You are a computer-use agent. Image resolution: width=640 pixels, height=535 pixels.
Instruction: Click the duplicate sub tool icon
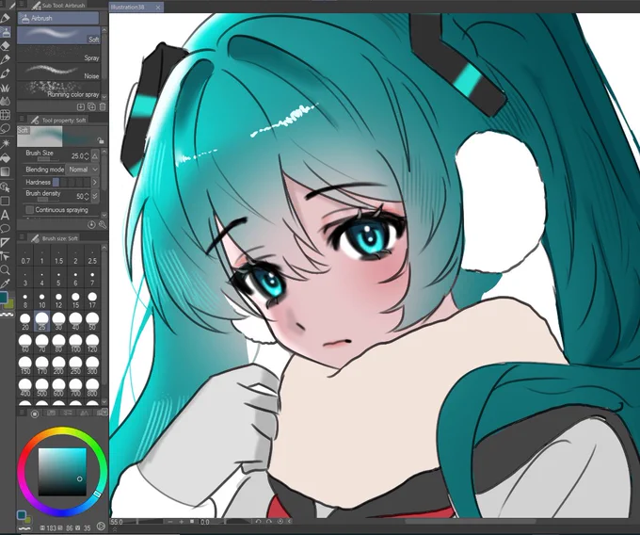coord(92,106)
